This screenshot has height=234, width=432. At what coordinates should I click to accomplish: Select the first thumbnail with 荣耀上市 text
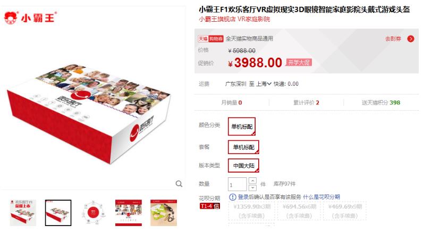[23, 213]
